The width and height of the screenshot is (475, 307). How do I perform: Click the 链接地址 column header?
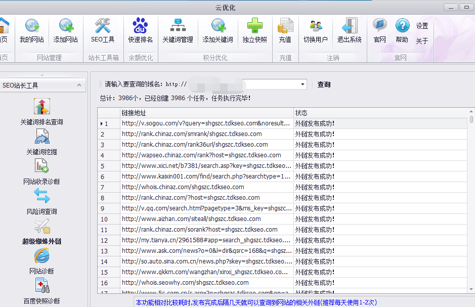tap(206, 113)
